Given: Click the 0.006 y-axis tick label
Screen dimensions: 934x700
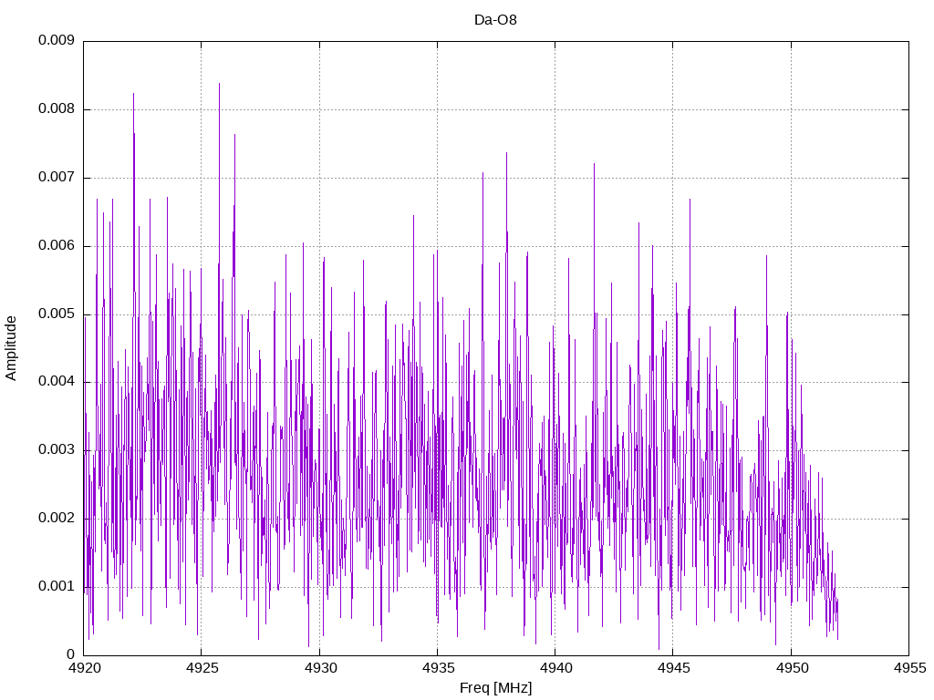Looking at the screenshot, I should coord(57,245).
